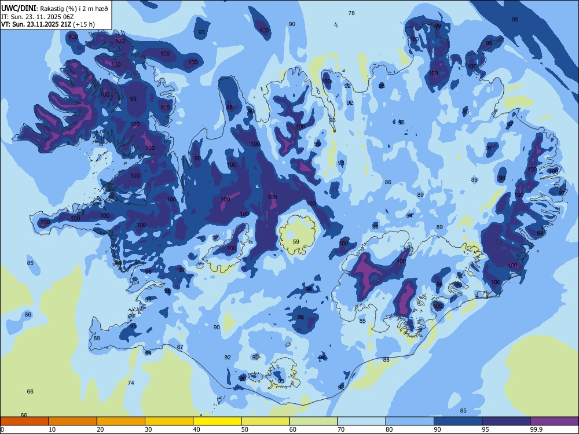Click the 'VT: Sun. 23.11.2025 21Z (+15 h)' line
Viewport: 579px width, 434px height.
tap(48, 24)
